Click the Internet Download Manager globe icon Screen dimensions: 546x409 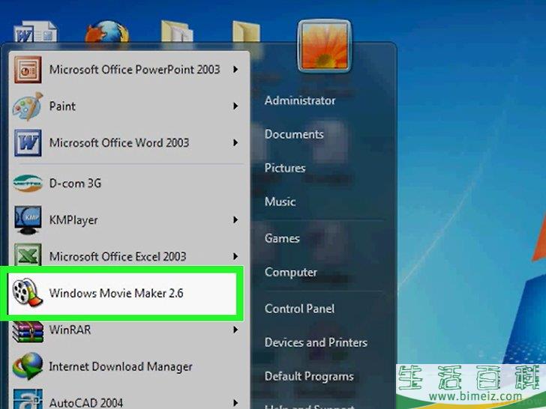28,366
